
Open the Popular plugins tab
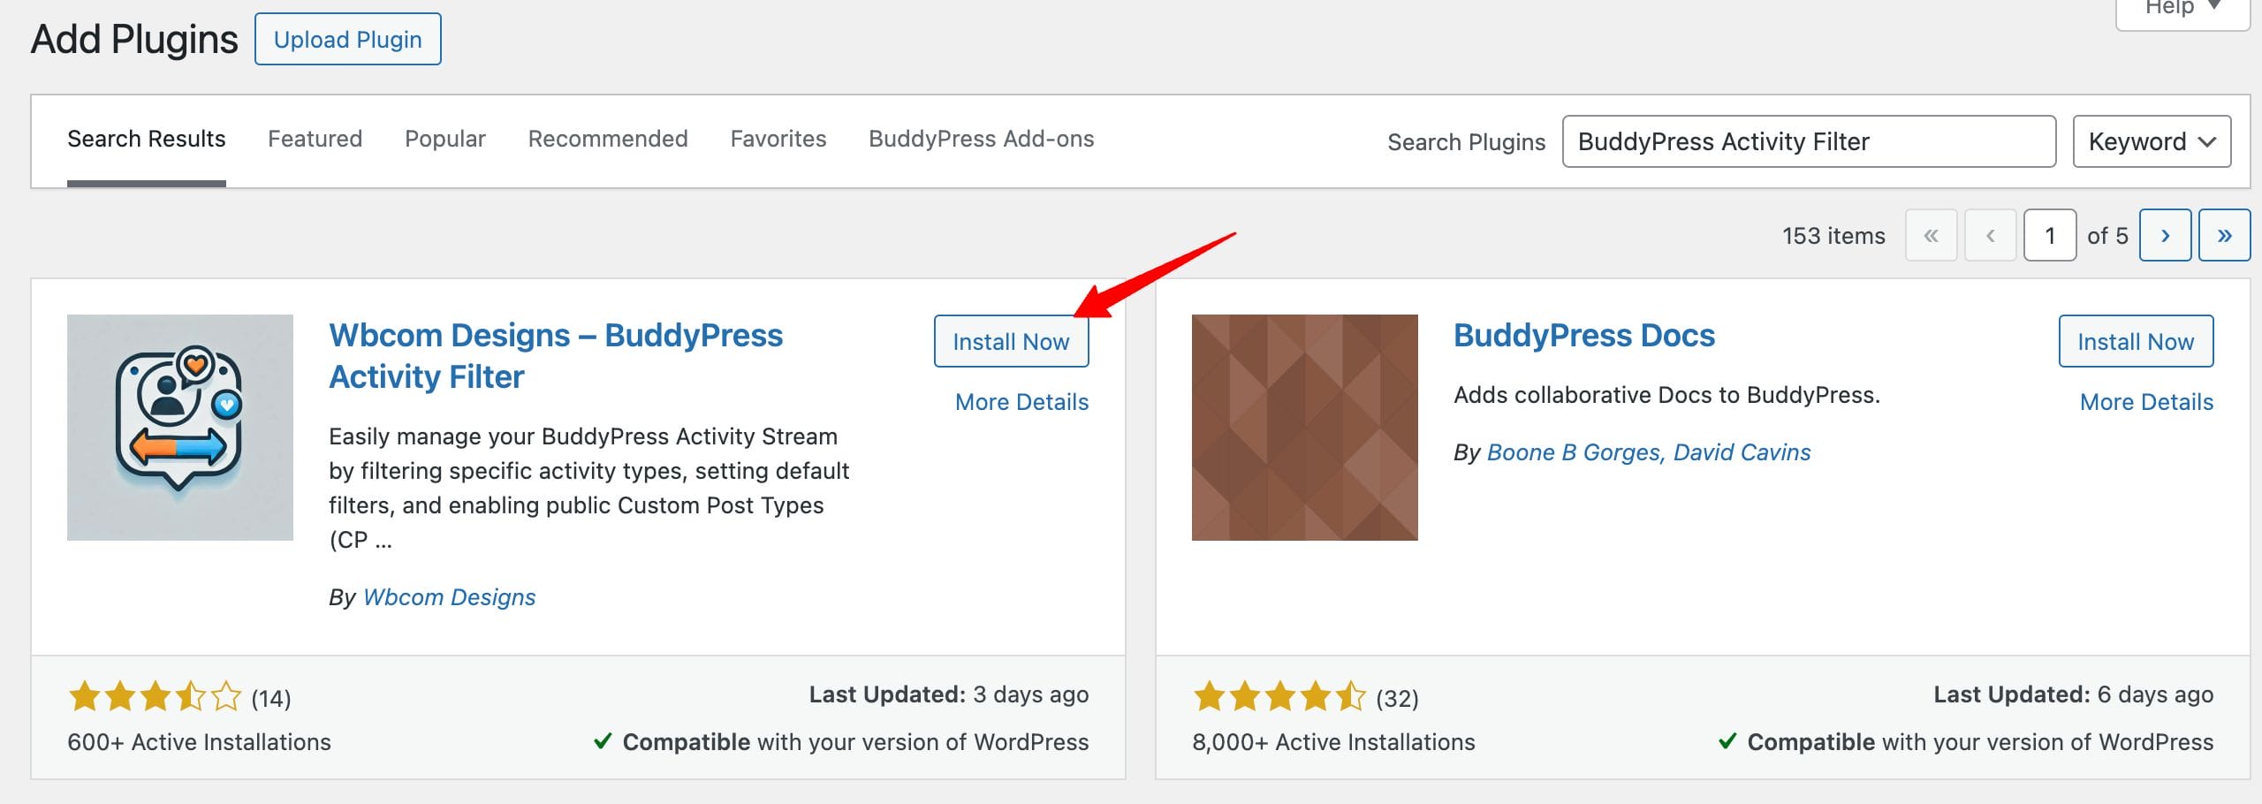pos(445,139)
